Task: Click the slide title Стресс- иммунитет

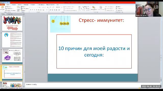Action: coord(101,20)
